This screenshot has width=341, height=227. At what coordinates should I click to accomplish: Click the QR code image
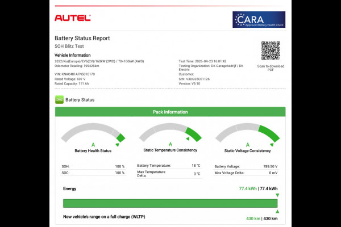point(271,51)
